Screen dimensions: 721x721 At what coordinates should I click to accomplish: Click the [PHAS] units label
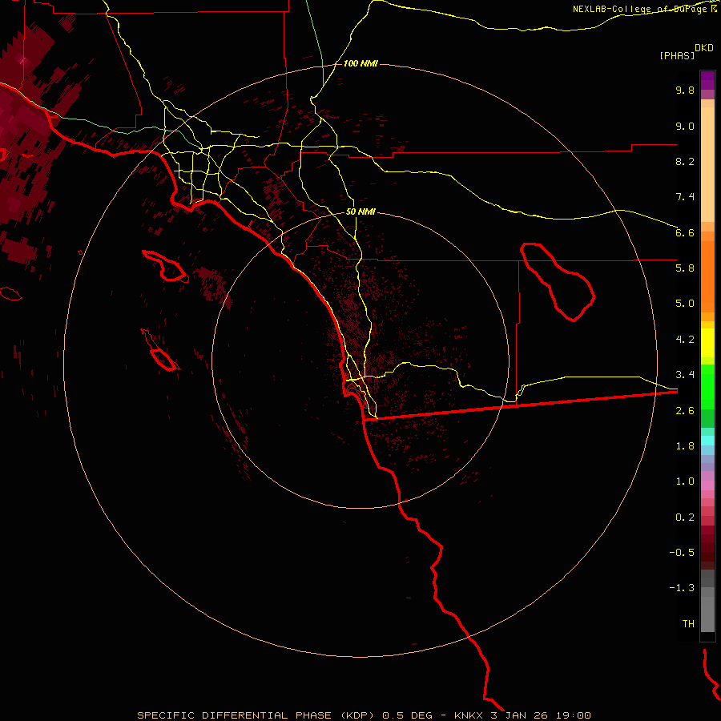click(x=677, y=55)
